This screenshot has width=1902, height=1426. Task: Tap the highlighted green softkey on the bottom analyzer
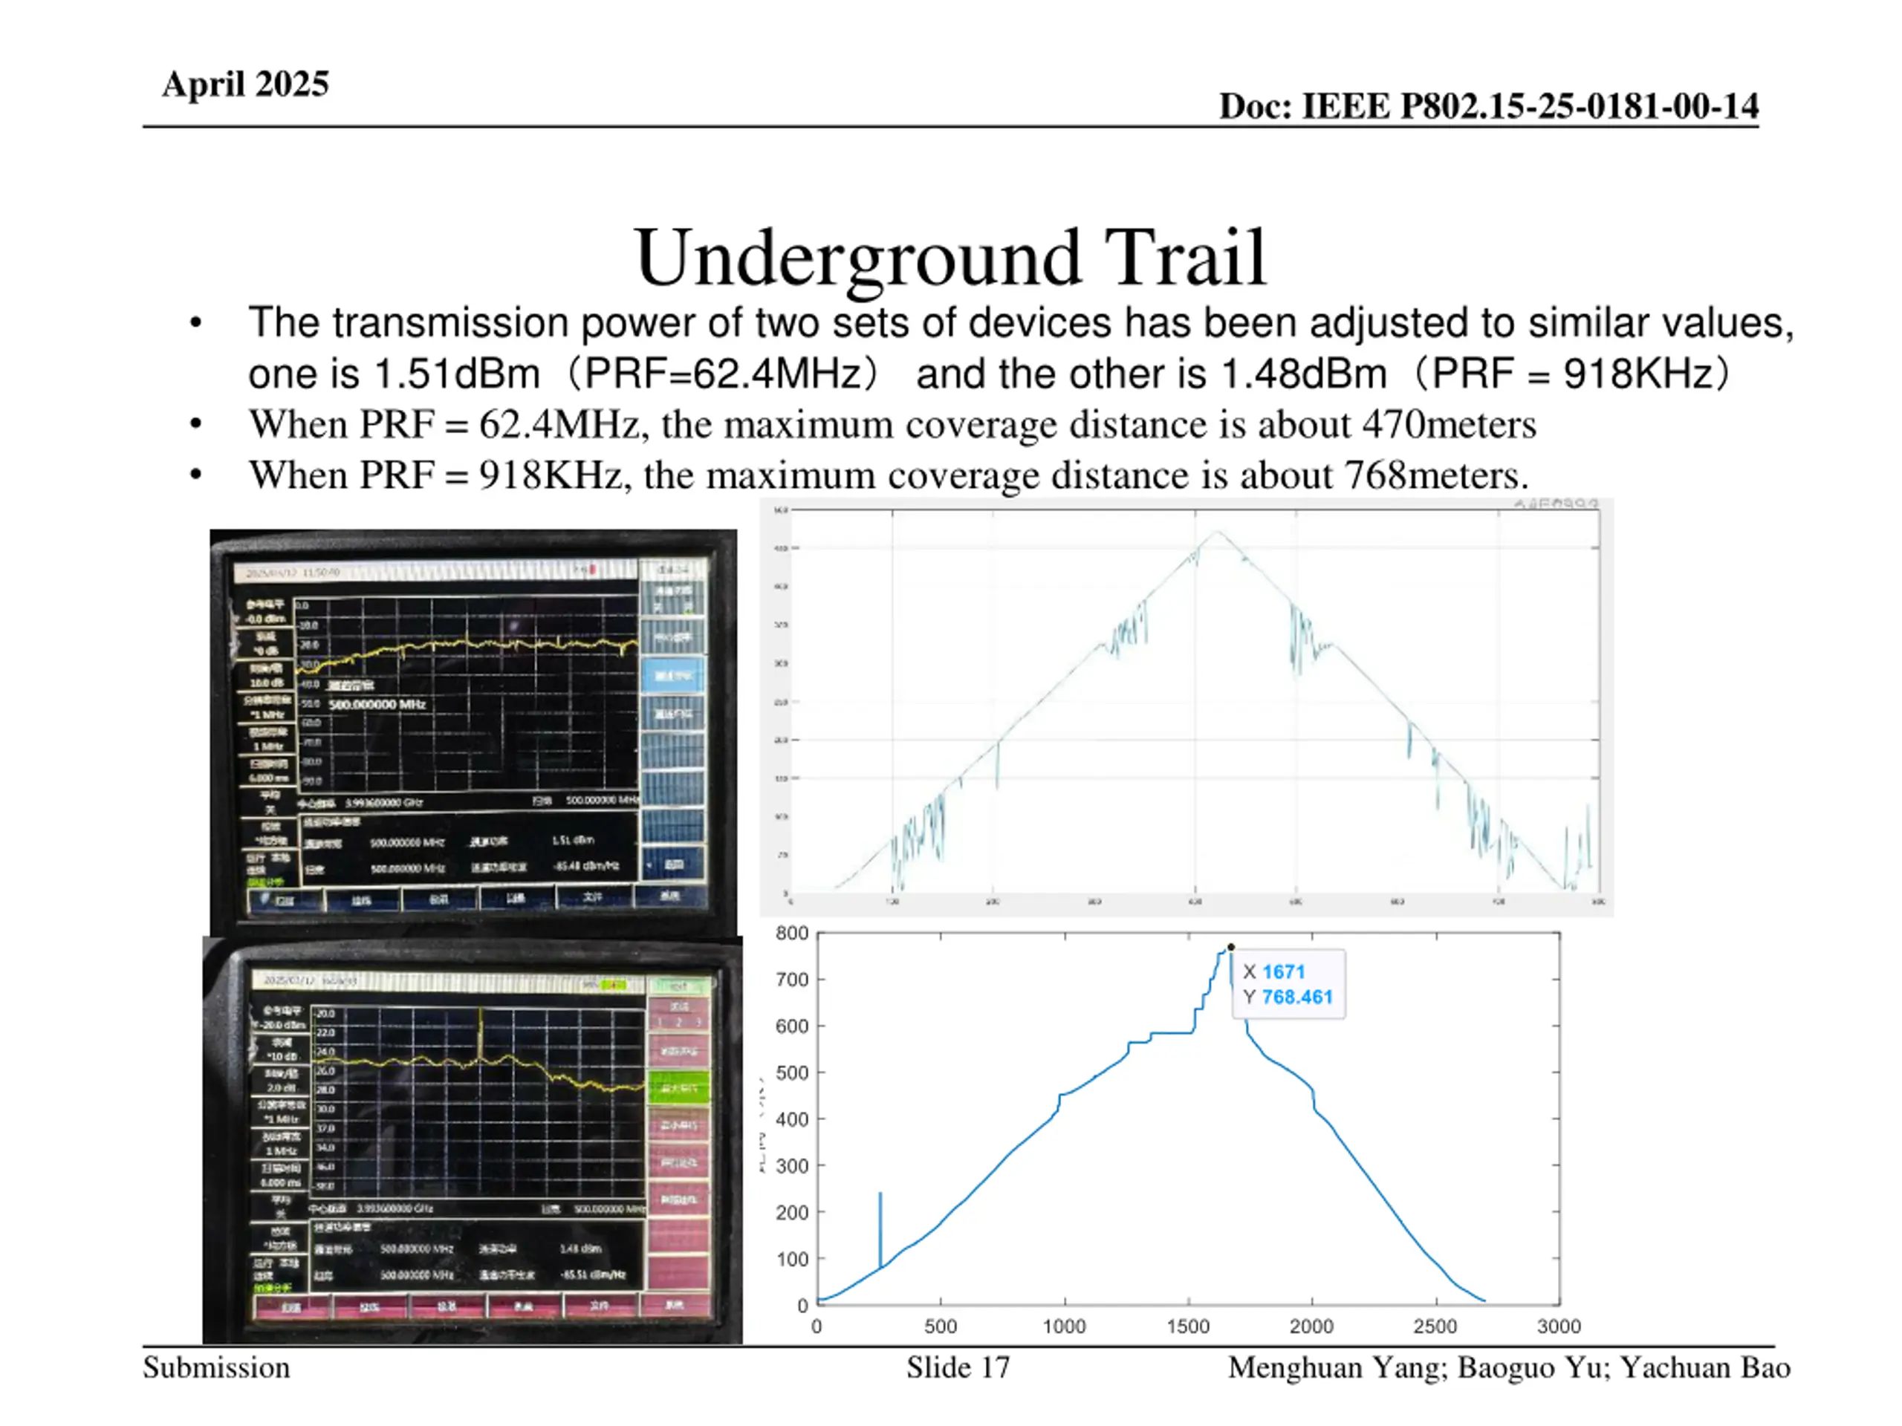pos(678,1087)
